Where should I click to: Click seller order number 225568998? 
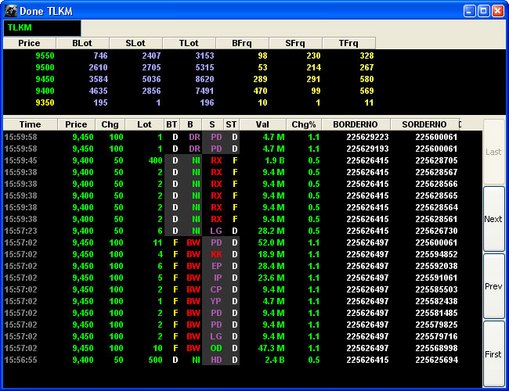pos(437,348)
